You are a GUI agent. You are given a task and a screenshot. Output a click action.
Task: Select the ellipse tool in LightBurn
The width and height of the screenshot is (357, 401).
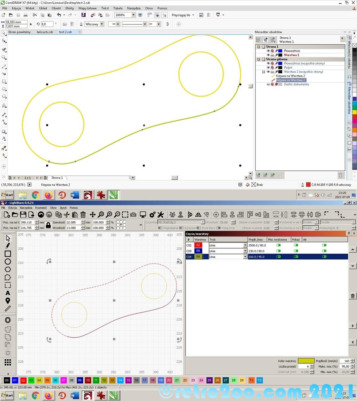pyautogui.click(x=8, y=262)
